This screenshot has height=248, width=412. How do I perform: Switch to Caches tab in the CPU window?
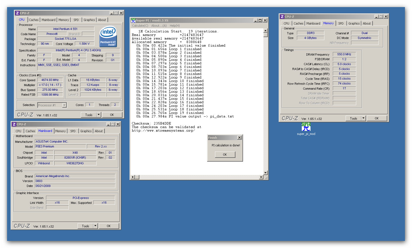(x=34, y=20)
